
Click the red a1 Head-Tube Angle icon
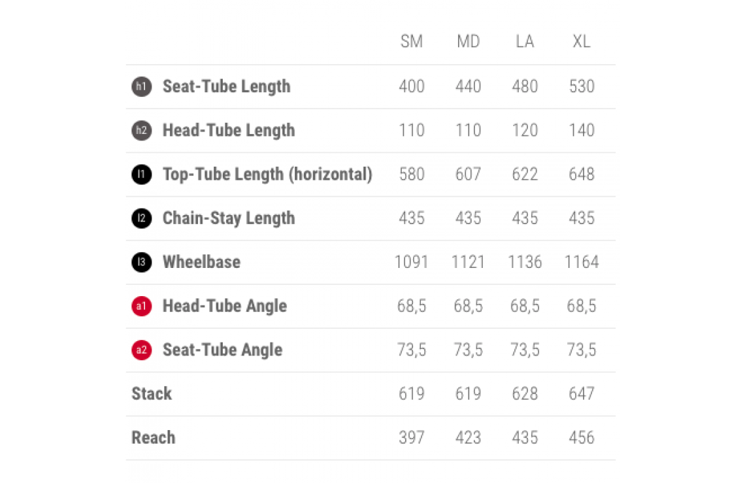tap(141, 306)
